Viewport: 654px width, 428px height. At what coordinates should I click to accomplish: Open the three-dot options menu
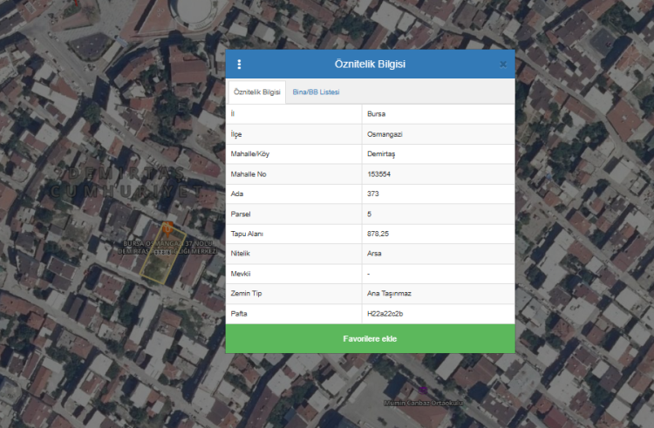coord(240,65)
